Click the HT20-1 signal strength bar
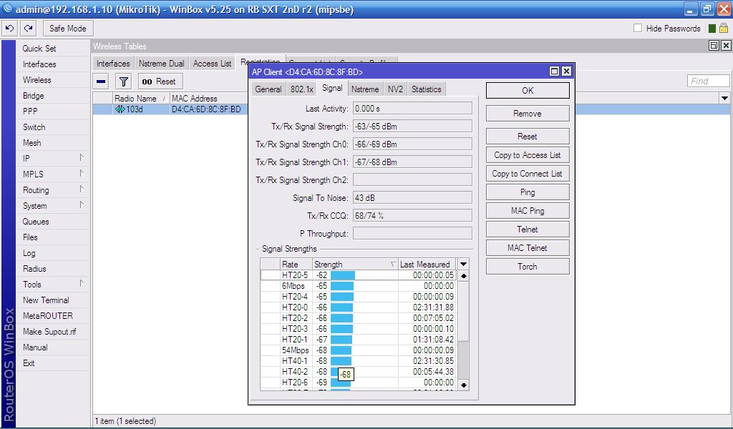The image size is (733, 429). pyautogui.click(x=341, y=340)
